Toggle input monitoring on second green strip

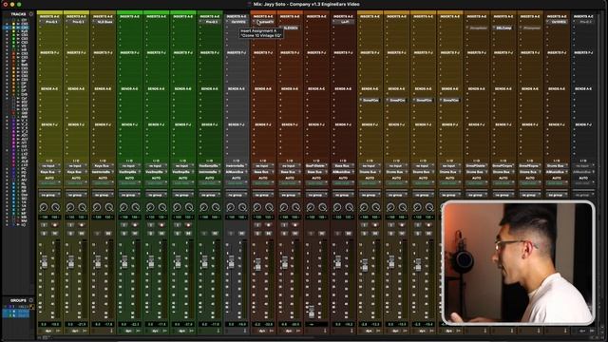click(151, 225)
